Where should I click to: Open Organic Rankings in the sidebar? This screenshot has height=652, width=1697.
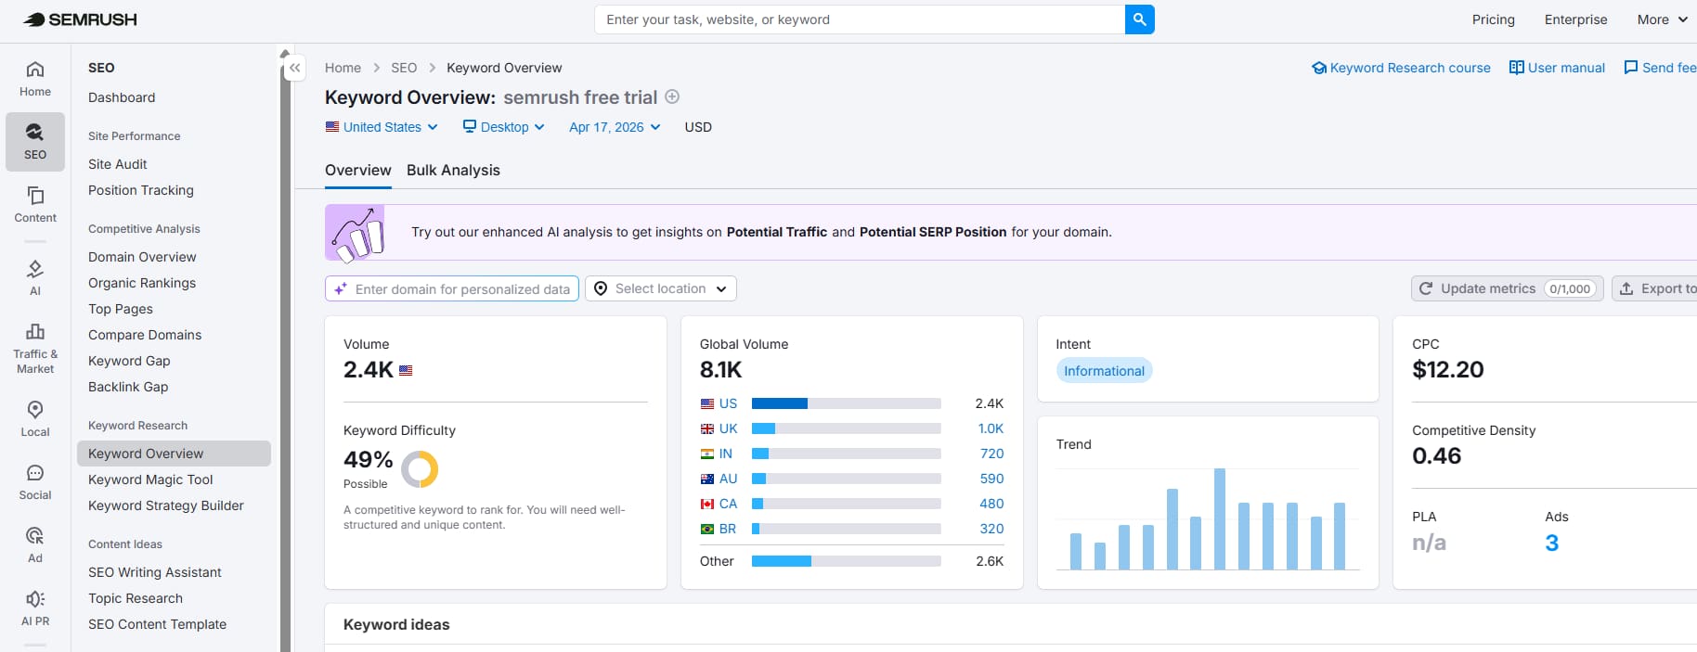click(x=142, y=283)
